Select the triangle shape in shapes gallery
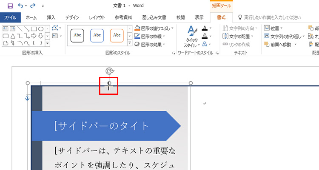 pyautogui.click(x=13, y=36)
